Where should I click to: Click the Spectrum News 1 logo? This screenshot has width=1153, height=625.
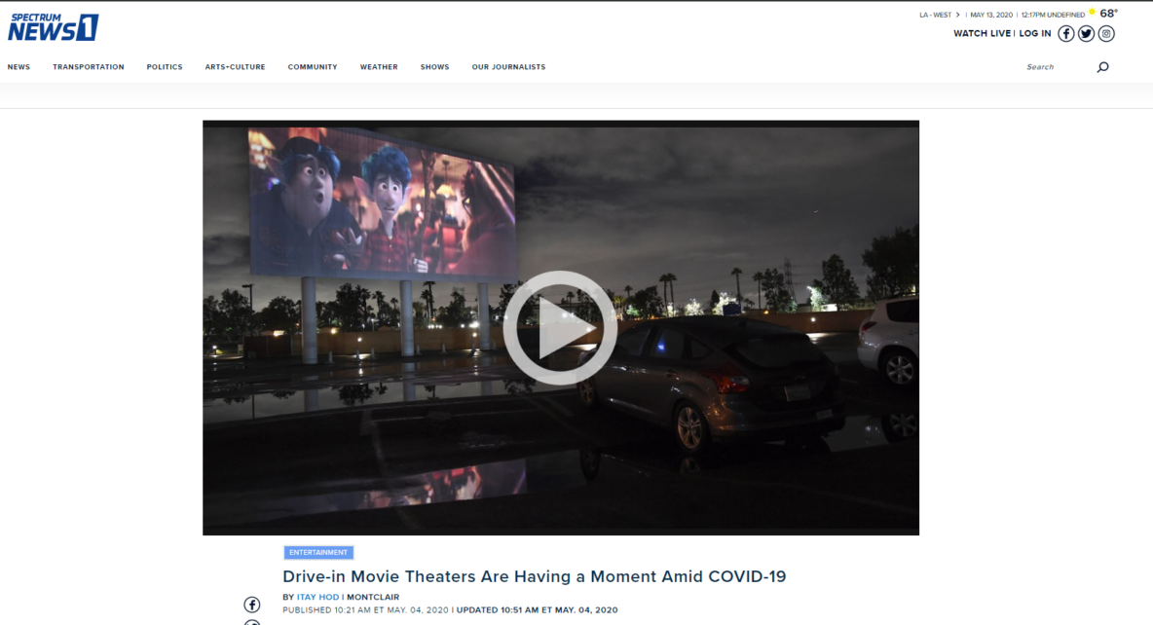(x=53, y=27)
